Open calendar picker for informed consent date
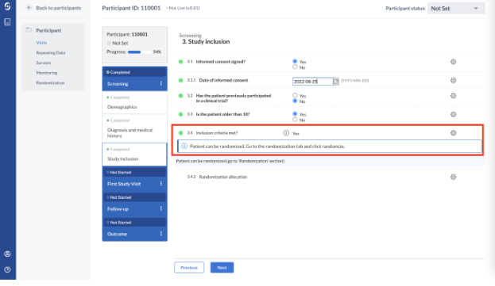 click(336, 81)
